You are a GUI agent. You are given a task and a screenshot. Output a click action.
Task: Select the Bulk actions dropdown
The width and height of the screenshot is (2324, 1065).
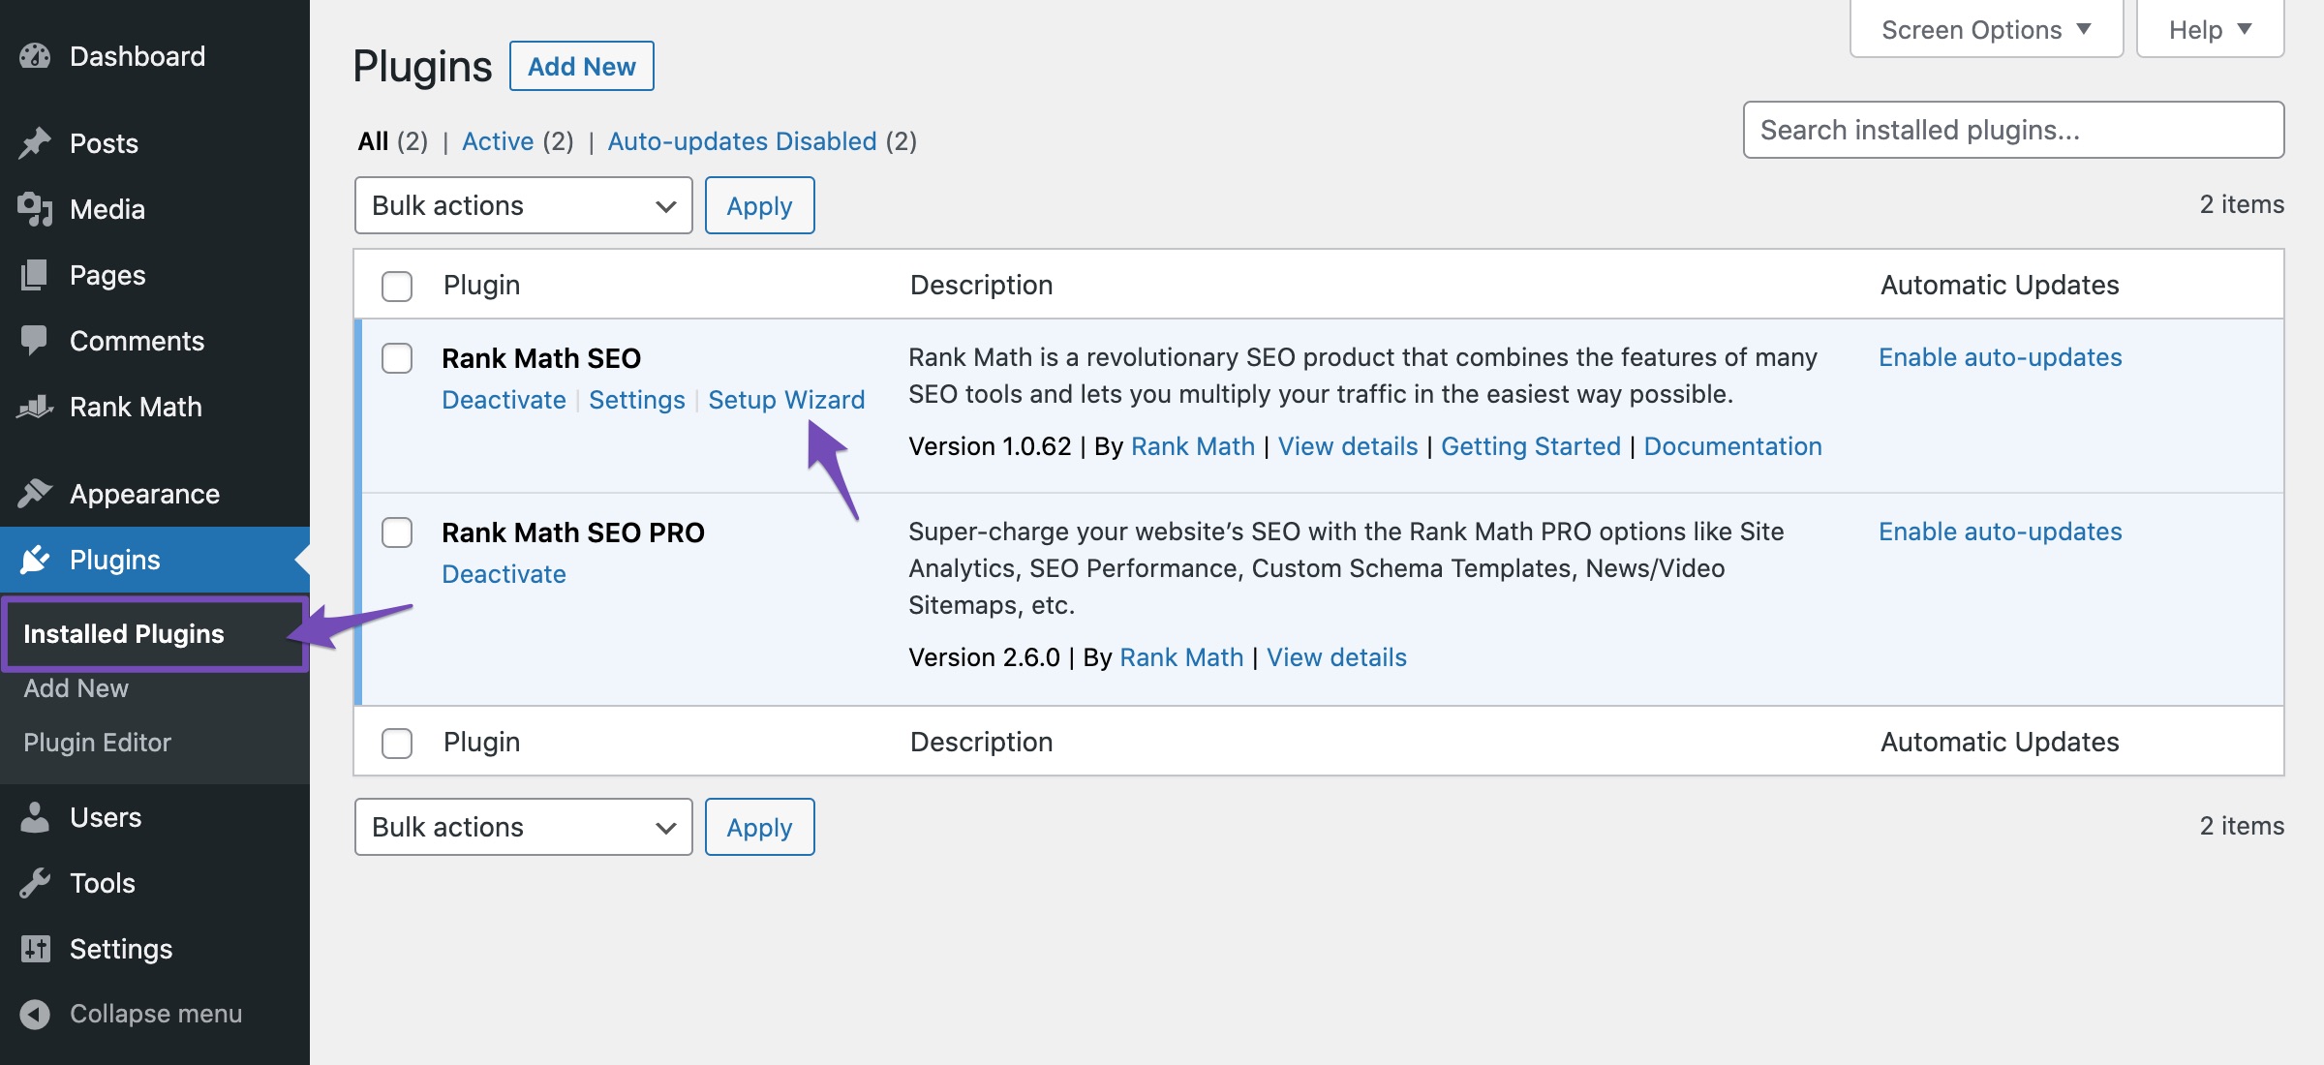tap(520, 204)
